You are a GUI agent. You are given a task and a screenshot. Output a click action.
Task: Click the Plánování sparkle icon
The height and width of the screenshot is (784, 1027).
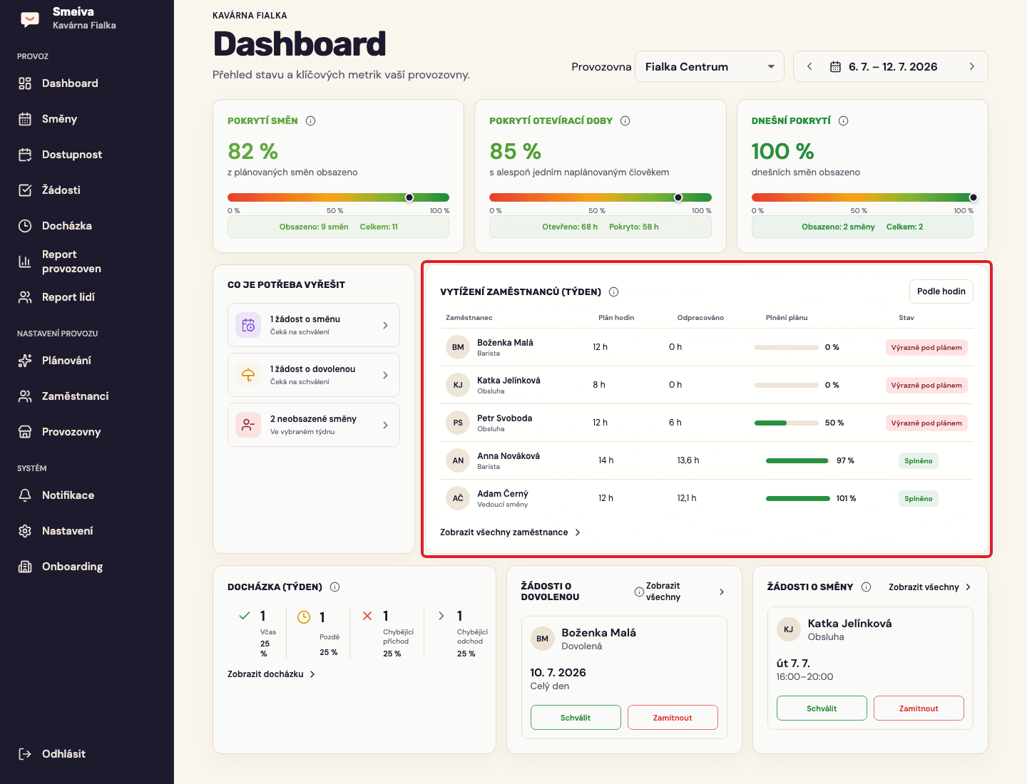25,361
